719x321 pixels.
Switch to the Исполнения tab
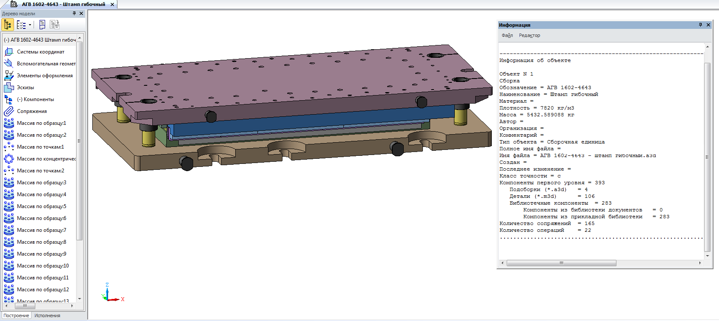[x=47, y=315]
